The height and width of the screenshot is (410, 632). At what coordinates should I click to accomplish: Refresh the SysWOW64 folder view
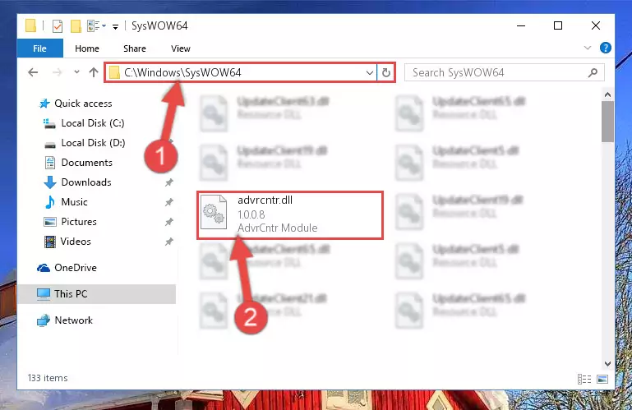385,73
